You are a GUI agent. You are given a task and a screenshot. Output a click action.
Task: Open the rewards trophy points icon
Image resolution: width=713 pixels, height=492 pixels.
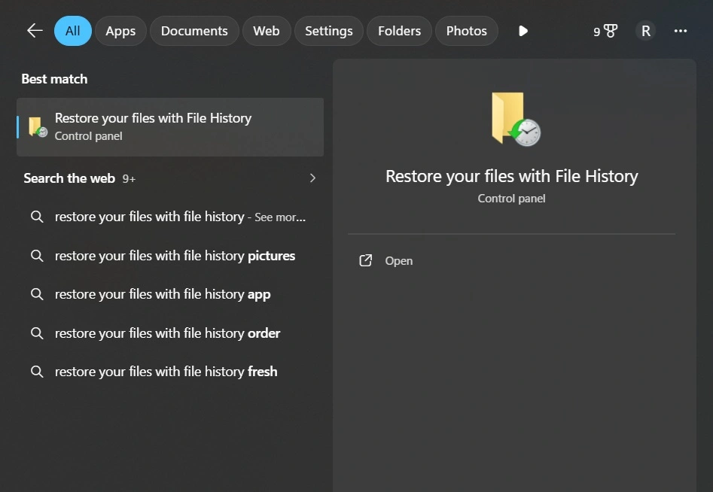pyautogui.click(x=605, y=31)
